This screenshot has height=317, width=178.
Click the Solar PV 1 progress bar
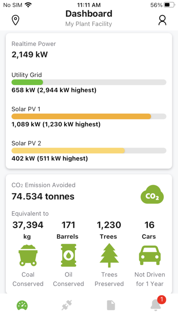(x=89, y=117)
